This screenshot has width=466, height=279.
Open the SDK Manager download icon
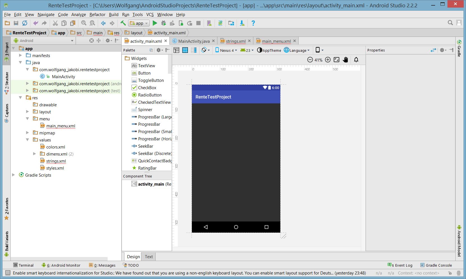coord(242,23)
